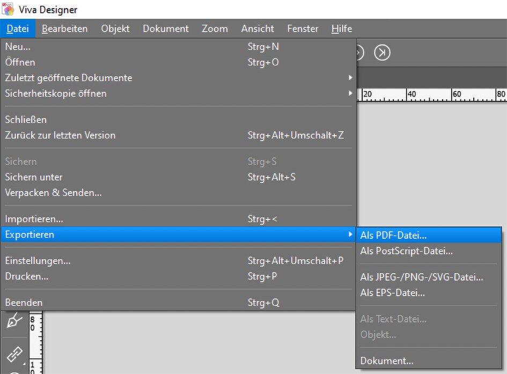This screenshot has height=374, width=507.
Task: Select the Pen tool in the toolbox
Action: (14, 321)
